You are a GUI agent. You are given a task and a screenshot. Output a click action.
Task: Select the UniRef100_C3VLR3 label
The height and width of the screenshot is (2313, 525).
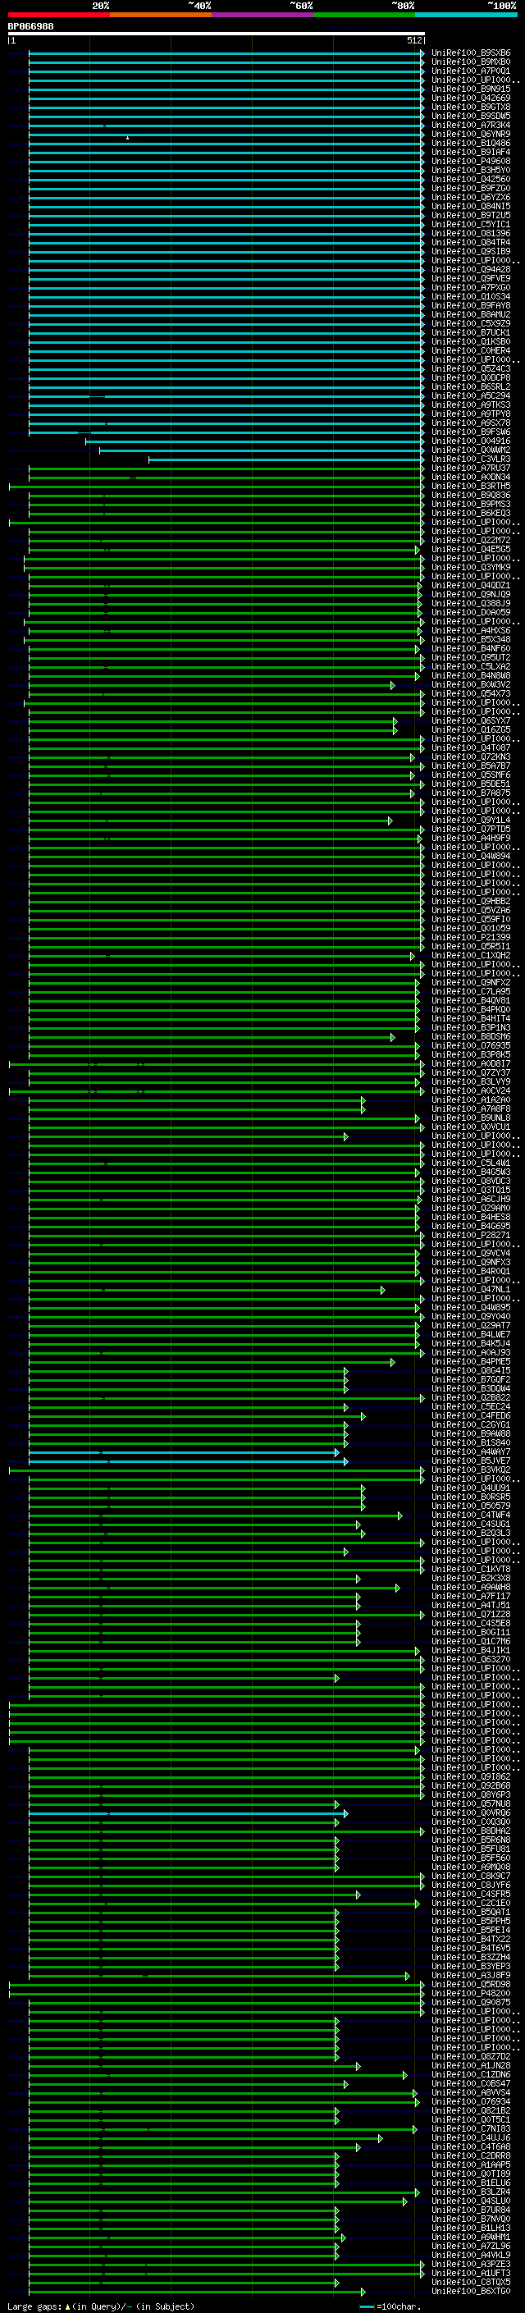pos(471,459)
